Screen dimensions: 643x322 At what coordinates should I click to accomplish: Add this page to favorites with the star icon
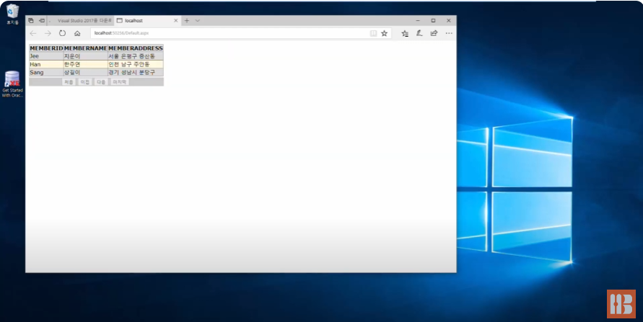click(384, 34)
